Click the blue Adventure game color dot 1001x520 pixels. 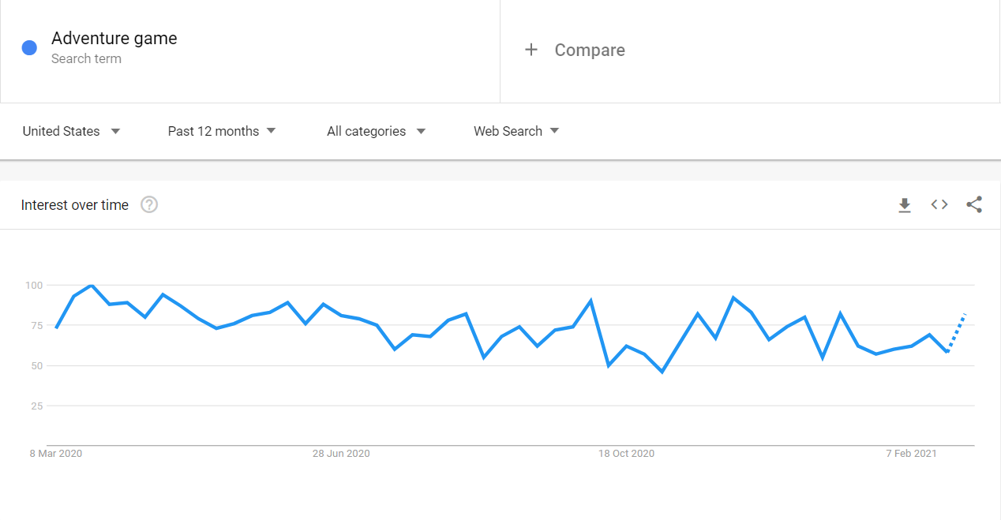30,48
